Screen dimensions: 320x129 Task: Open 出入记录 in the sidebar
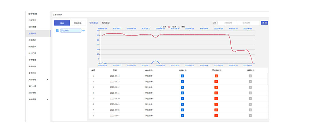coord(32,53)
